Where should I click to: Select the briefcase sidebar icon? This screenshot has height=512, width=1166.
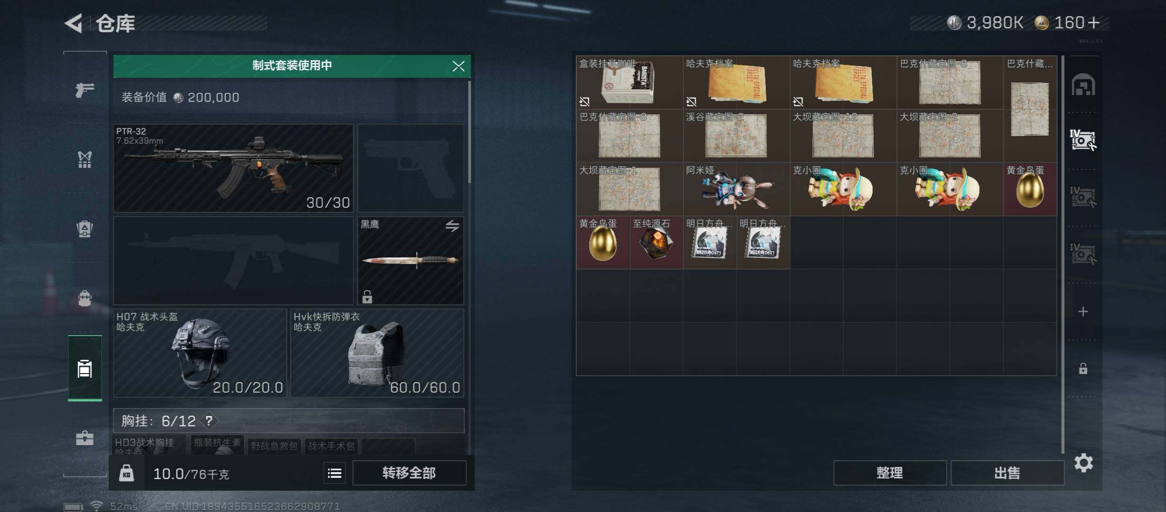[x=85, y=438]
